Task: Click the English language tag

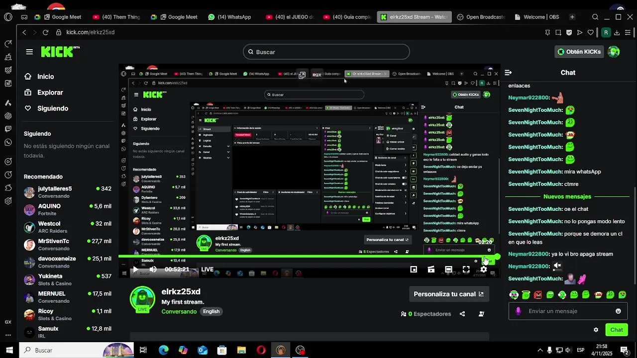Action: 211,311
